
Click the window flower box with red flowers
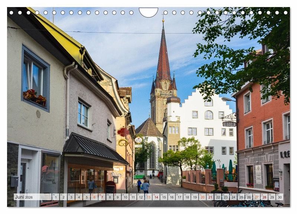(x=35, y=97)
